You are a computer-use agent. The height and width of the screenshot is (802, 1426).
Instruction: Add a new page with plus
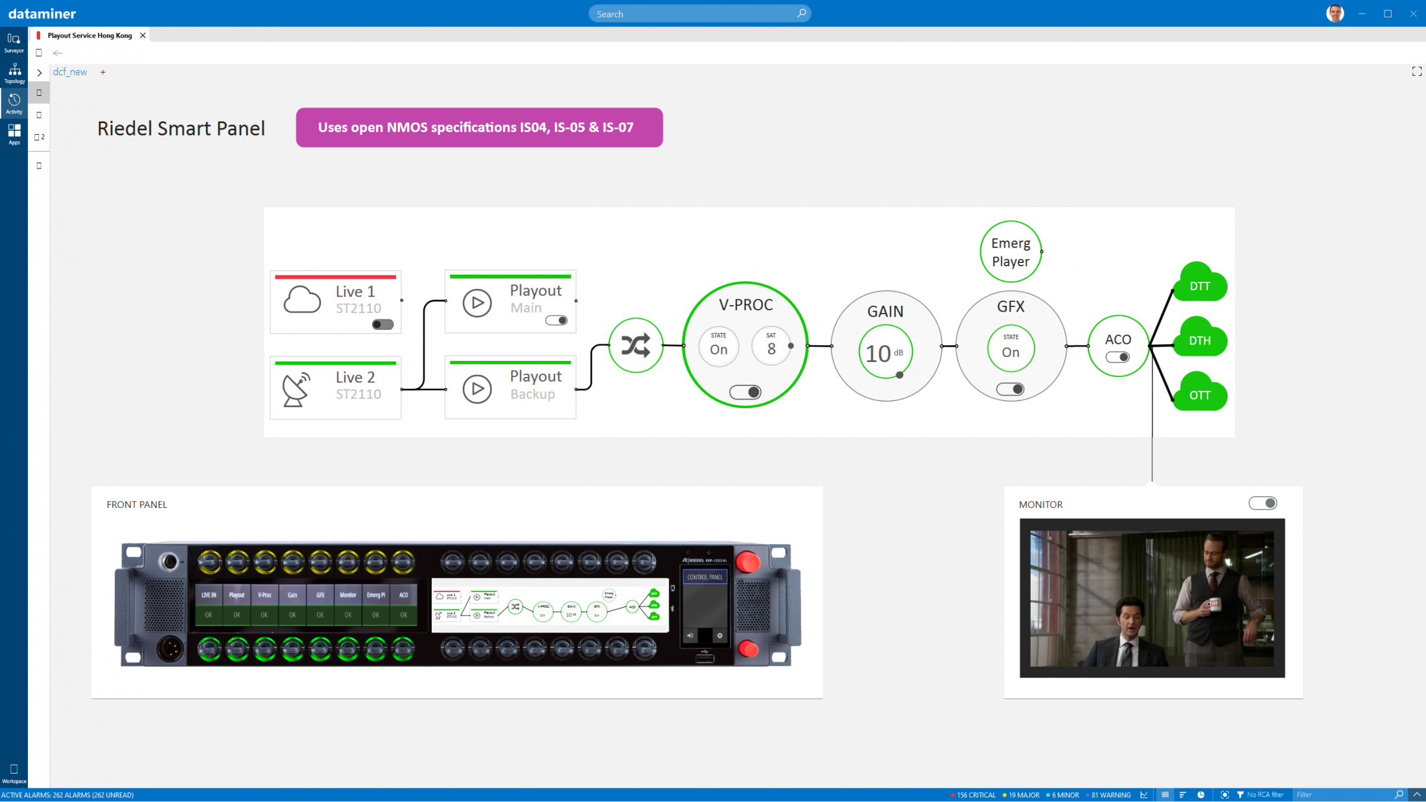pos(102,72)
